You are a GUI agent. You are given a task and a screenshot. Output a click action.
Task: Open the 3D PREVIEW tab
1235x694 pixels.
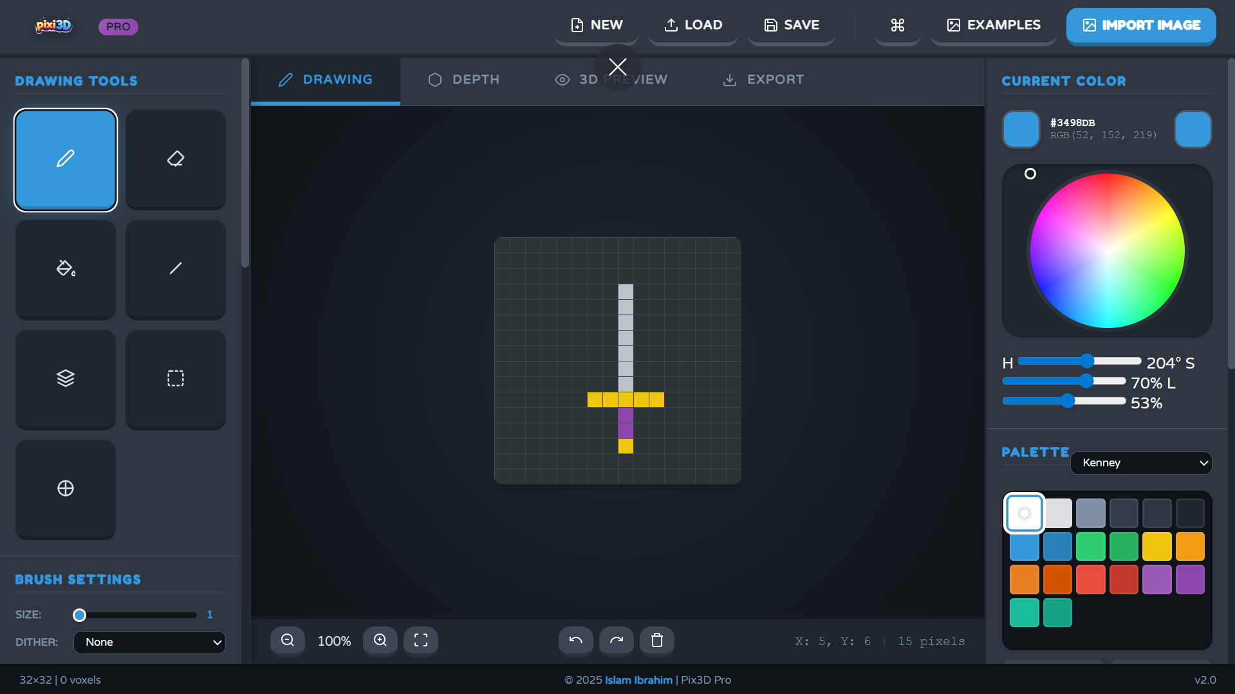point(611,80)
